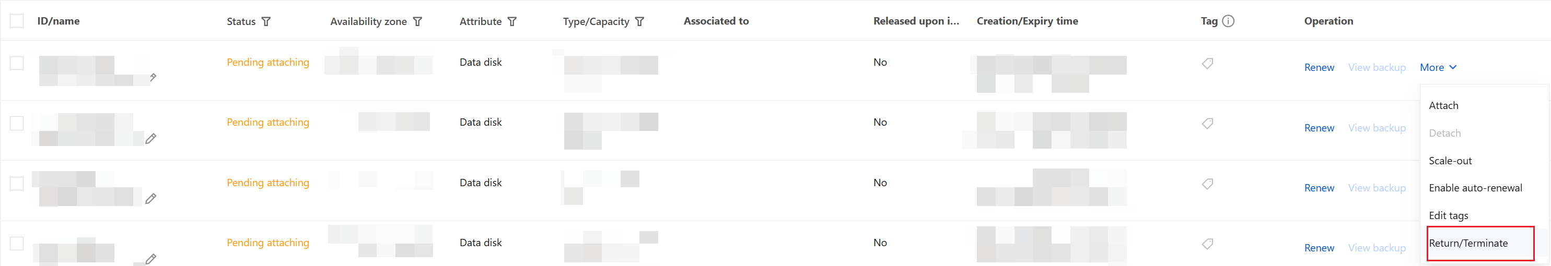Viewport: 1551px width, 266px height.
Task: Check the third disk row checkbox
Action: coord(17,184)
